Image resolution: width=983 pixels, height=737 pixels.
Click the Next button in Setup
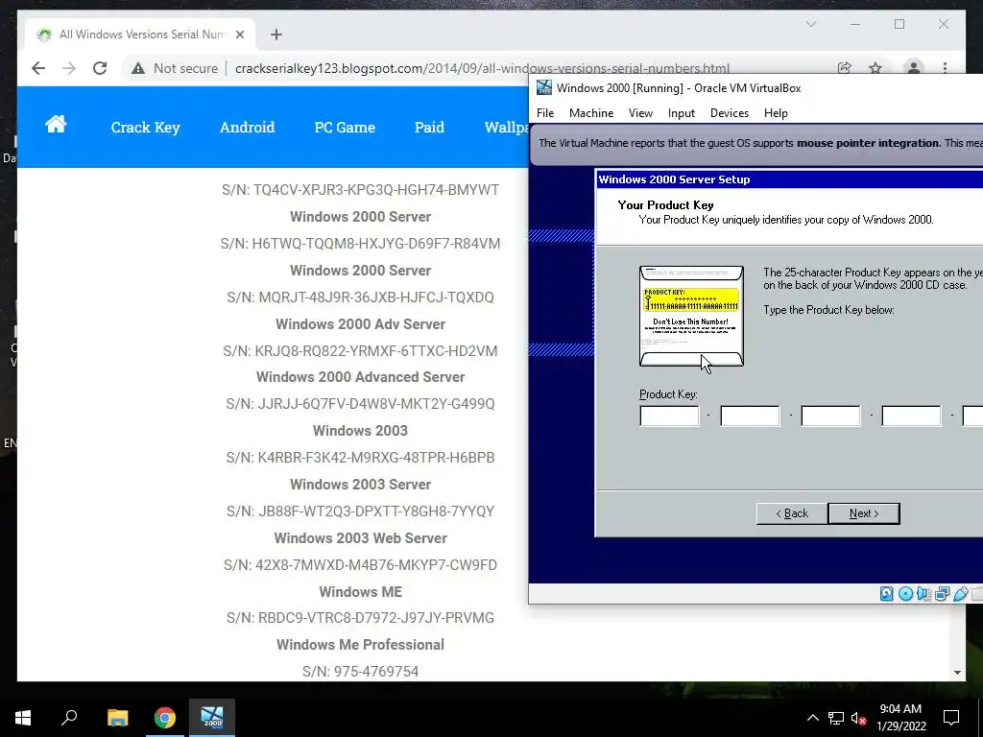864,513
